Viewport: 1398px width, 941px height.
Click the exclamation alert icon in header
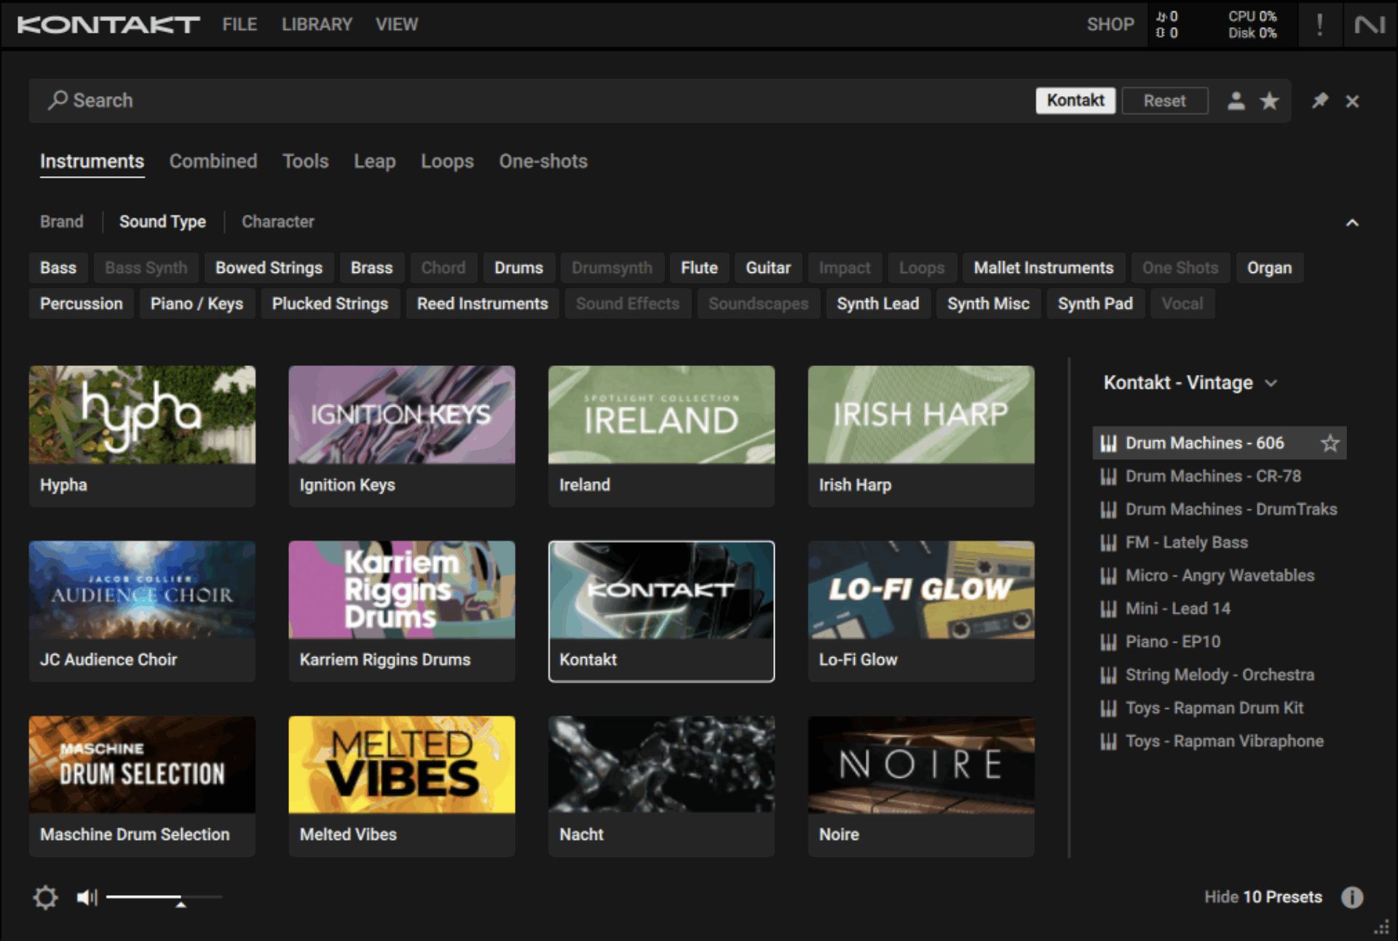click(1319, 25)
